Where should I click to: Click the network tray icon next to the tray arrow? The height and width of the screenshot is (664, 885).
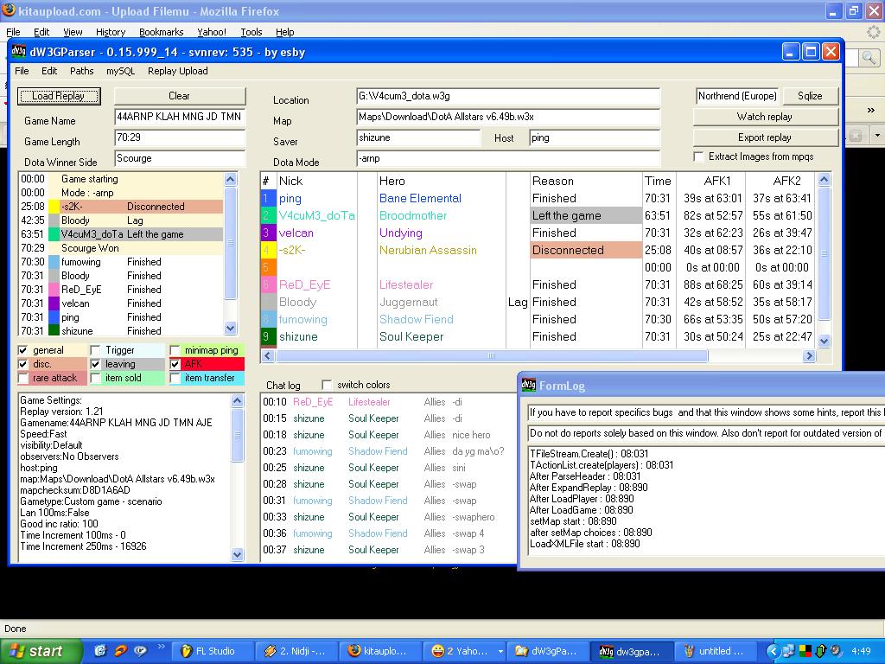pyautogui.click(x=788, y=651)
